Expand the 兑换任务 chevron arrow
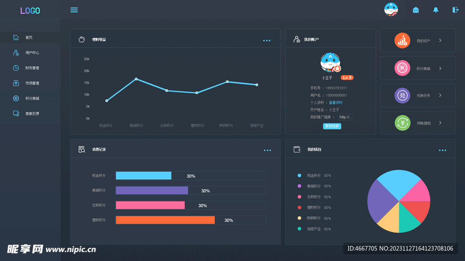The height and width of the screenshot is (261, 465). (x=440, y=96)
